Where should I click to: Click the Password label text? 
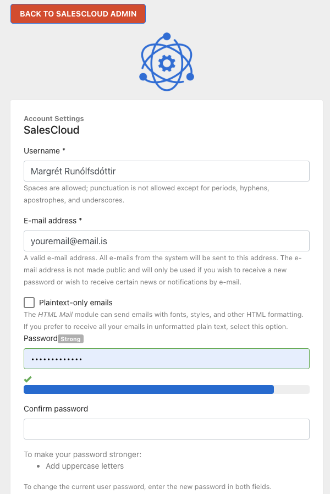pyautogui.click(x=41, y=338)
